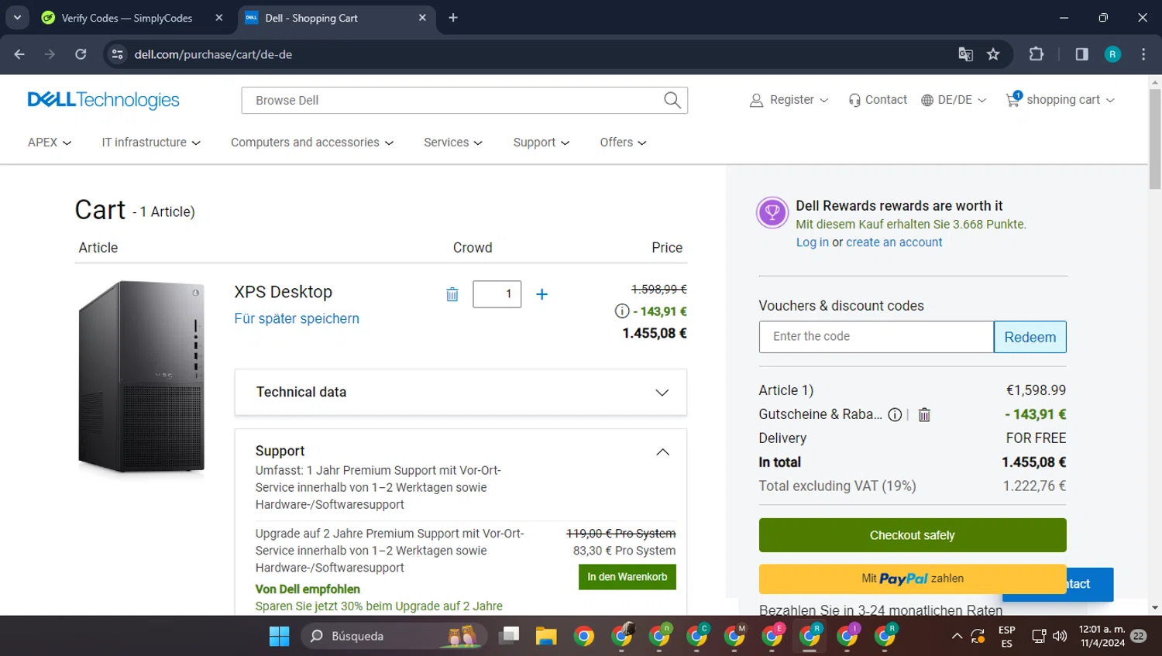Screen dimensions: 1162x656
Task: Click the Enter the code field
Action: point(876,337)
